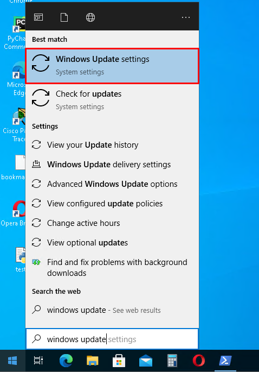Viewport: 259px width, 372px height.
Task: Select Change active hours setting
Action: [112, 223]
